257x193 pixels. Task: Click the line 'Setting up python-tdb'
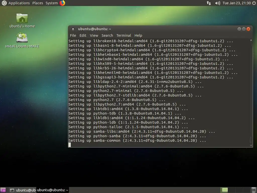click(x=125, y=113)
